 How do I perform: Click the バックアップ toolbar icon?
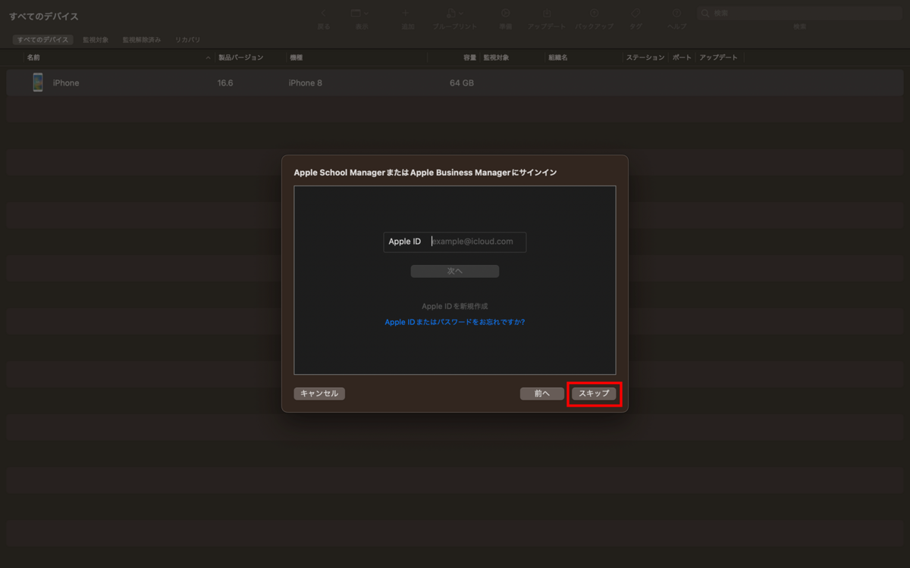594,14
